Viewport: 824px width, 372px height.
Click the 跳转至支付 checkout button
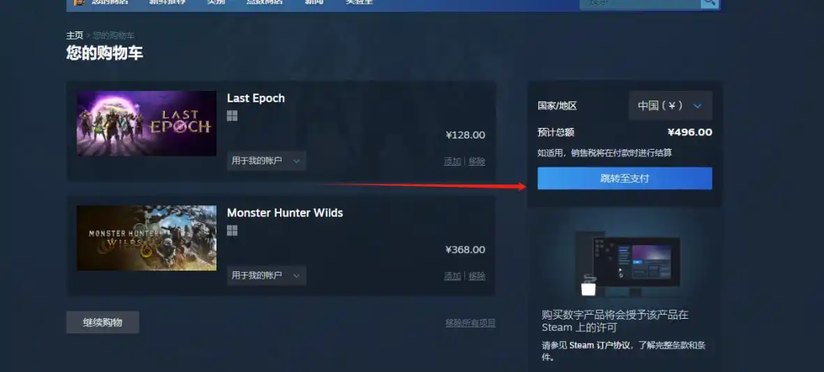(x=624, y=179)
